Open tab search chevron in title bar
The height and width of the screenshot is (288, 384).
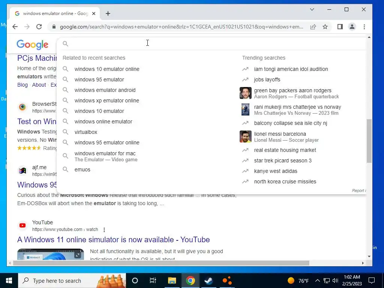(312, 9)
